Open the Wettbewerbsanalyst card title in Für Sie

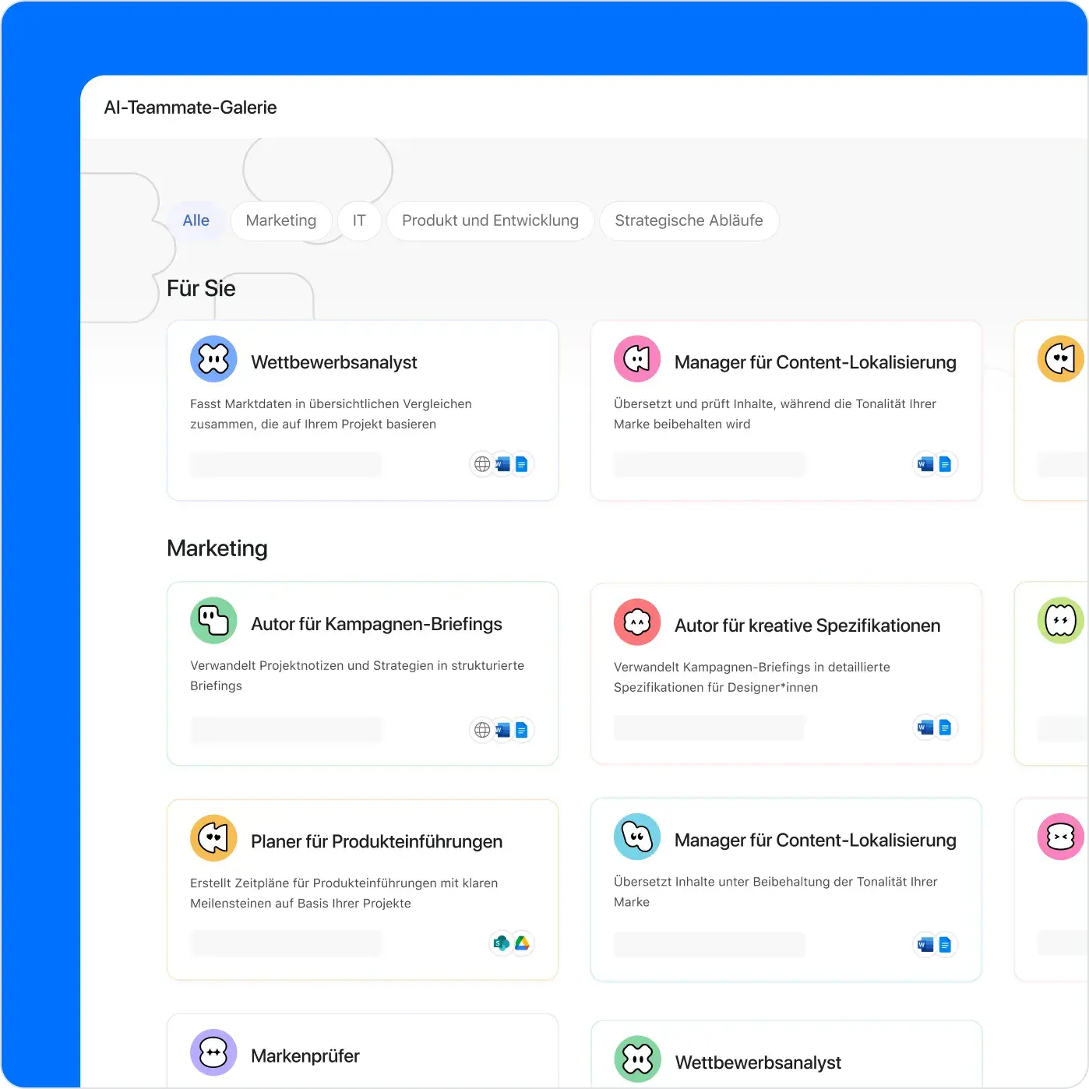[x=334, y=362]
